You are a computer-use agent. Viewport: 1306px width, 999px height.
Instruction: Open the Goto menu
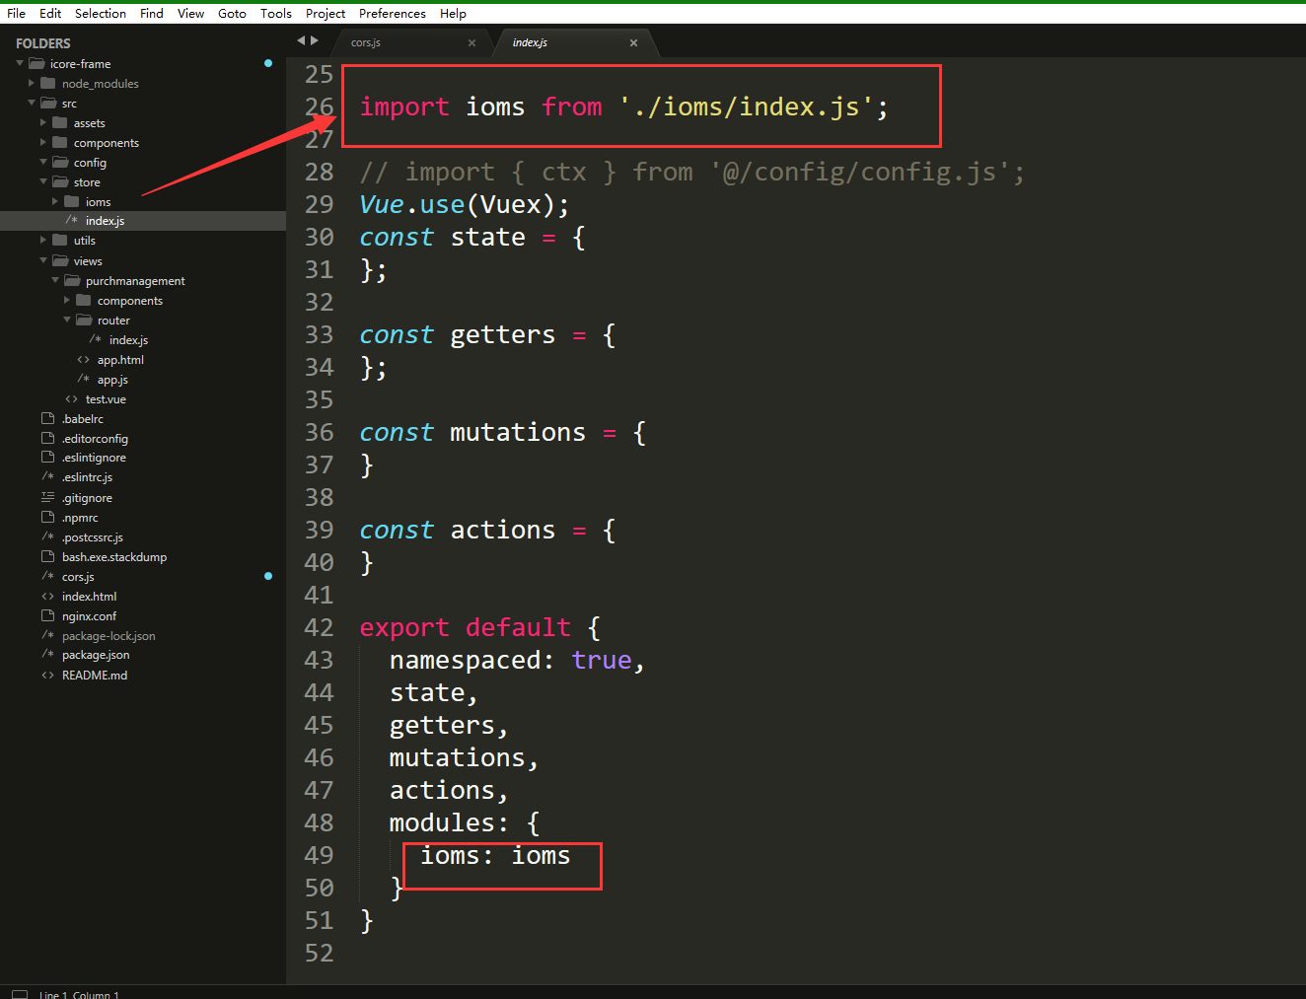point(232,14)
